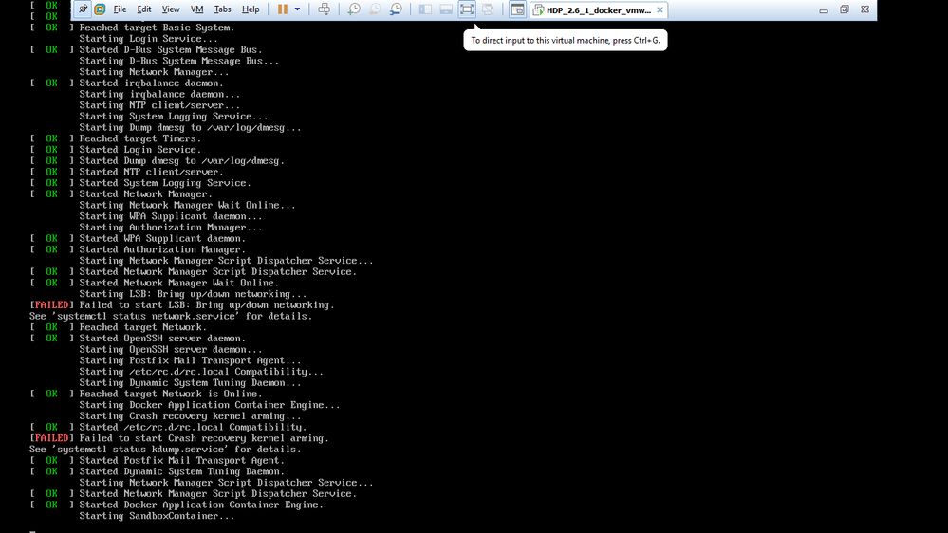The image size is (948, 533).
Task: Restore down the VMware window
Action: 845,9
